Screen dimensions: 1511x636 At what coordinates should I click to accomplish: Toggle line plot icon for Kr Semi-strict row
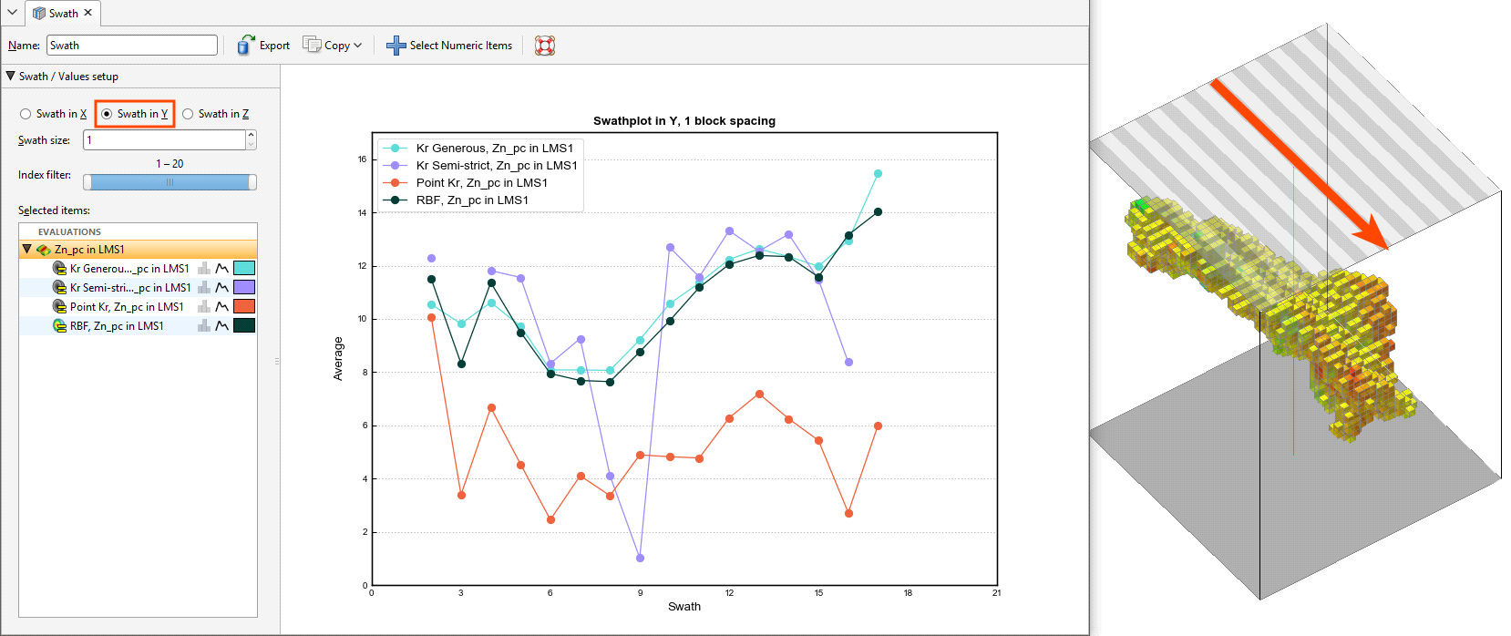pyautogui.click(x=222, y=288)
